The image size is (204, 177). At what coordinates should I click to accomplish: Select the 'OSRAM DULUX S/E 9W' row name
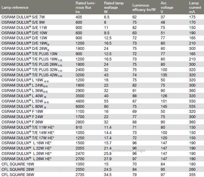(x=23, y=22)
